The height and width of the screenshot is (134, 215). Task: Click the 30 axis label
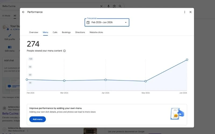pyautogui.click(x=30, y=83)
